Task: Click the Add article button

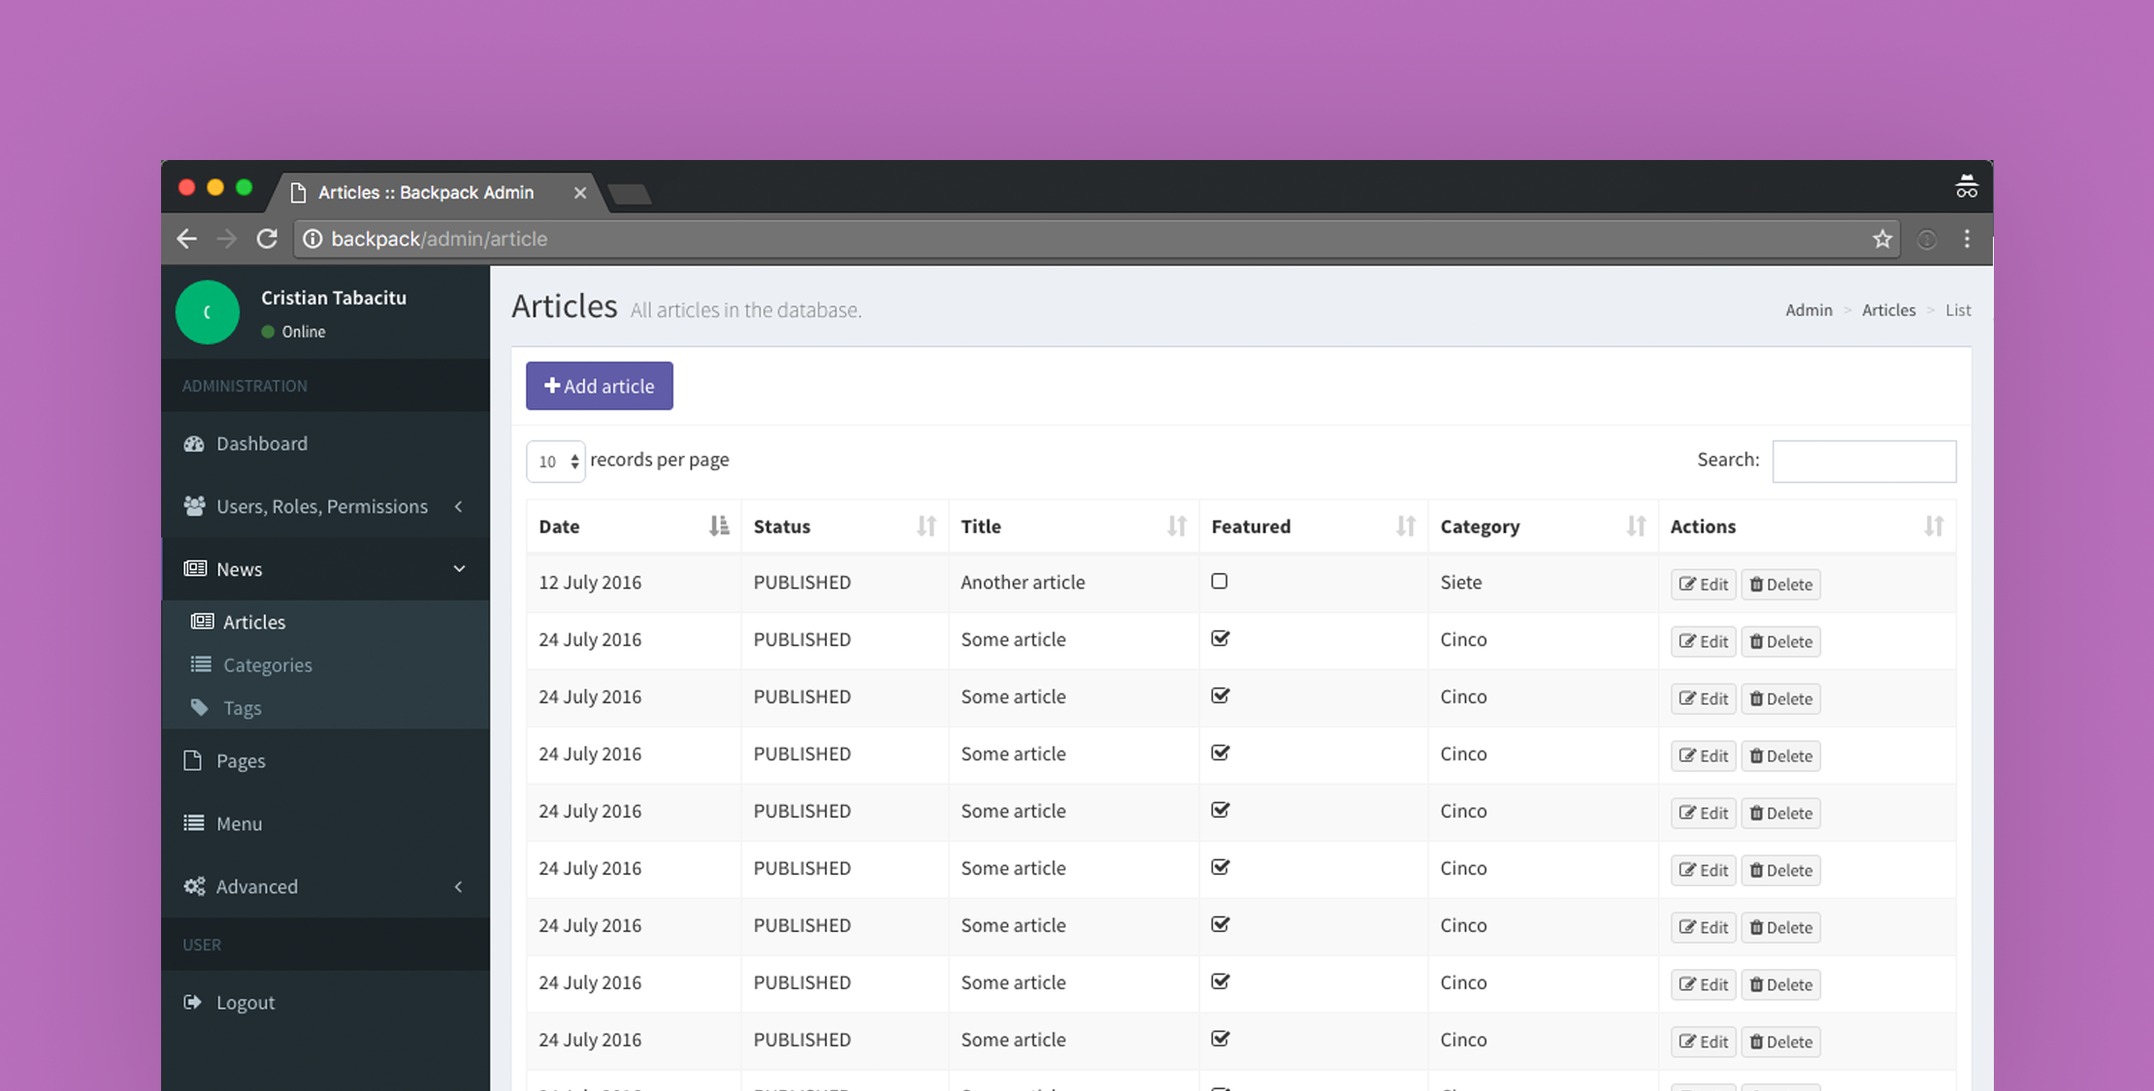Action: point(599,385)
